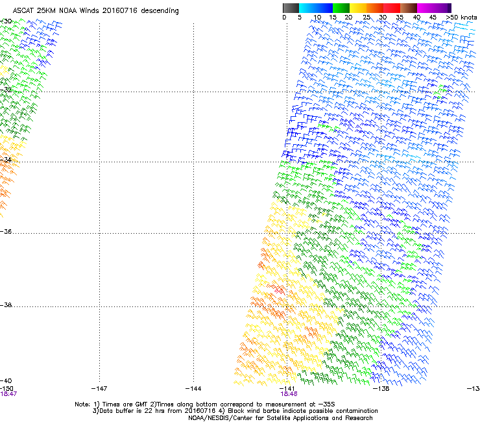Click the NOAA/NESDIS credit line

click(x=280, y=418)
